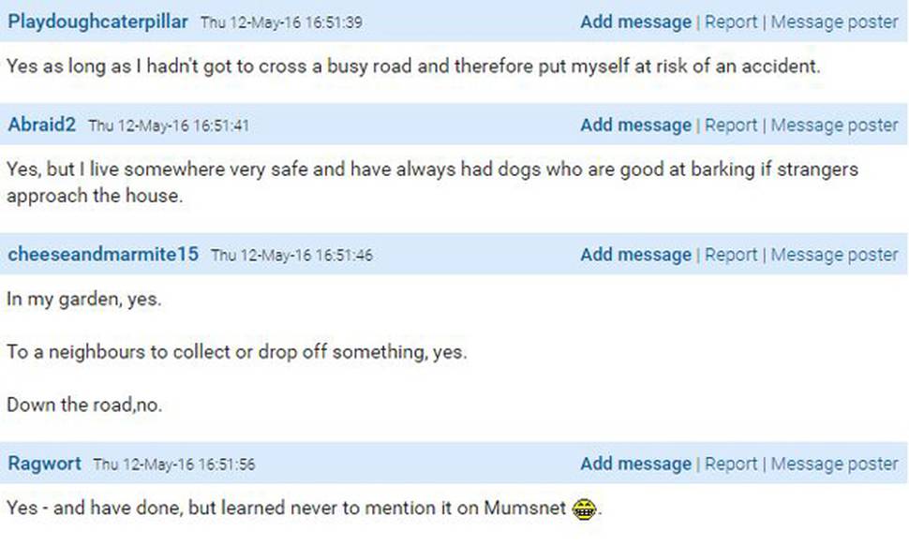
Task: Add message from Playdoughcaterpillar's post header
Action: click(636, 22)
